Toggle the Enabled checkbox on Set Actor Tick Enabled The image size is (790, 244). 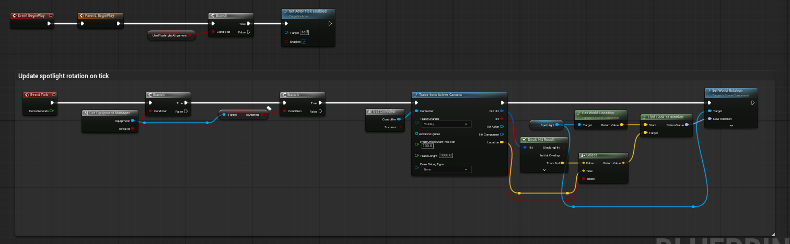[x=304, y=42]
